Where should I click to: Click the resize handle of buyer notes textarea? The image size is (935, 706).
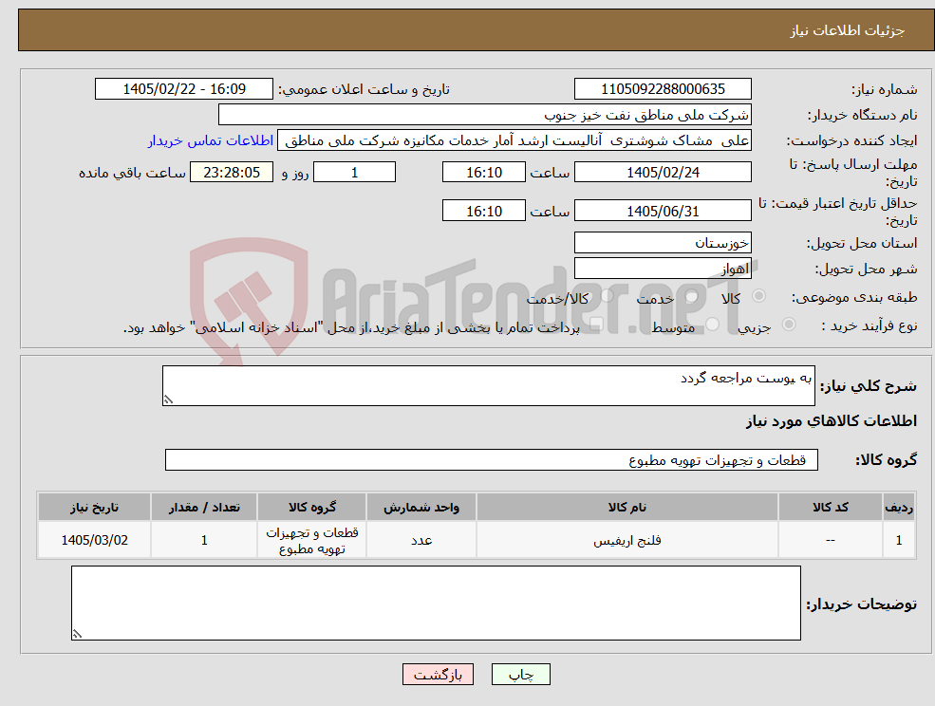pos(77,635)
